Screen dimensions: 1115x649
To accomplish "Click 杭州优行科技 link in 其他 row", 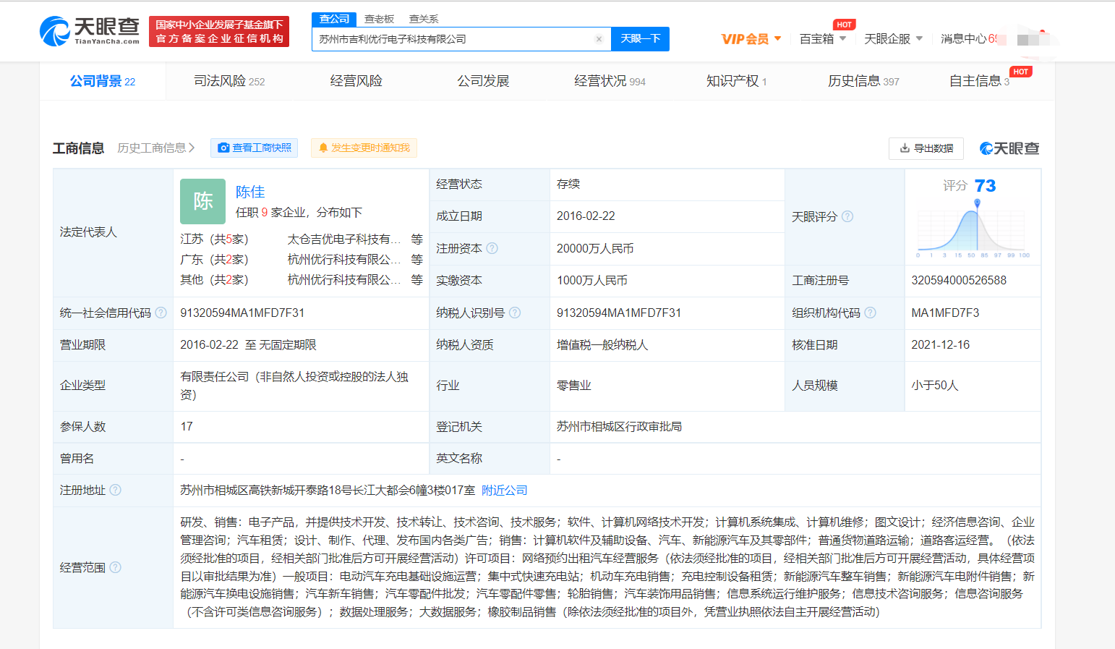I will coord(344,280).
